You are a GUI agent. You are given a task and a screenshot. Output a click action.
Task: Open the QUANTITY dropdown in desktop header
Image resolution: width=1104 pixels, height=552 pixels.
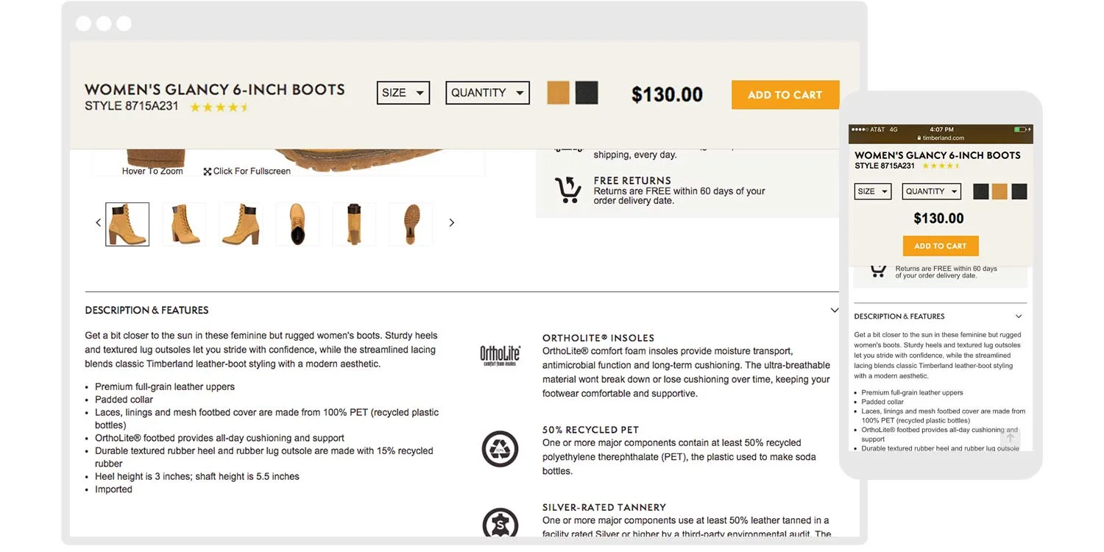[487, 93]
